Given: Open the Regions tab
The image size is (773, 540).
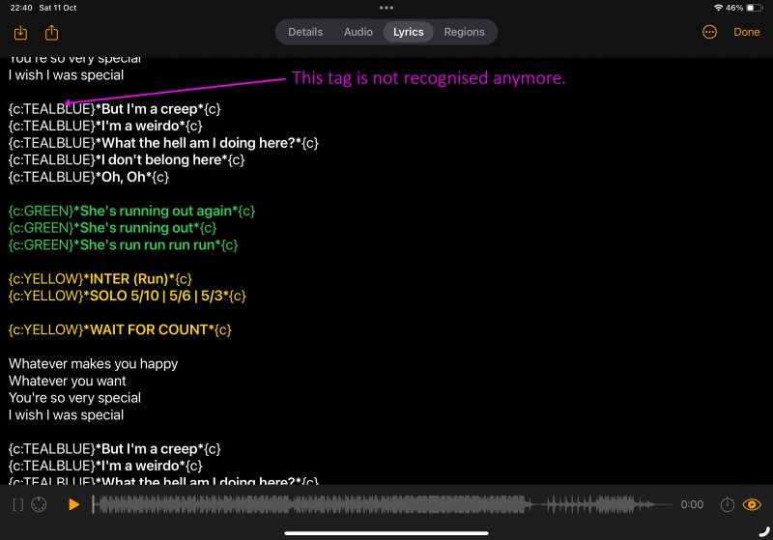Looking at the screenshot, I should [x=464, y=32].
